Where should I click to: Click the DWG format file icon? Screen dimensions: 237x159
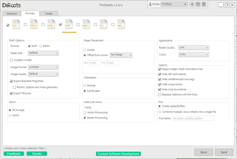coord(34,24)
